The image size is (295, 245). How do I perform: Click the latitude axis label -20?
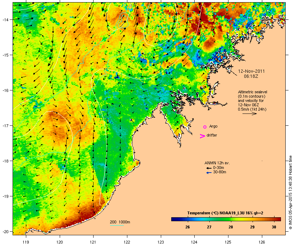[x=5, y=231]
